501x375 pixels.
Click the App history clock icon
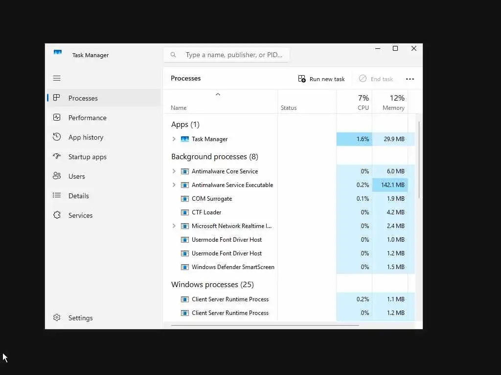pos(57,137)
